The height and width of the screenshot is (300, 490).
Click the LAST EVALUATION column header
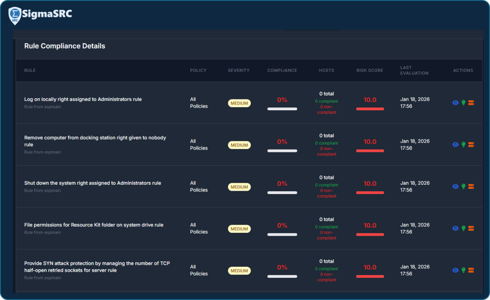(415, 71)
